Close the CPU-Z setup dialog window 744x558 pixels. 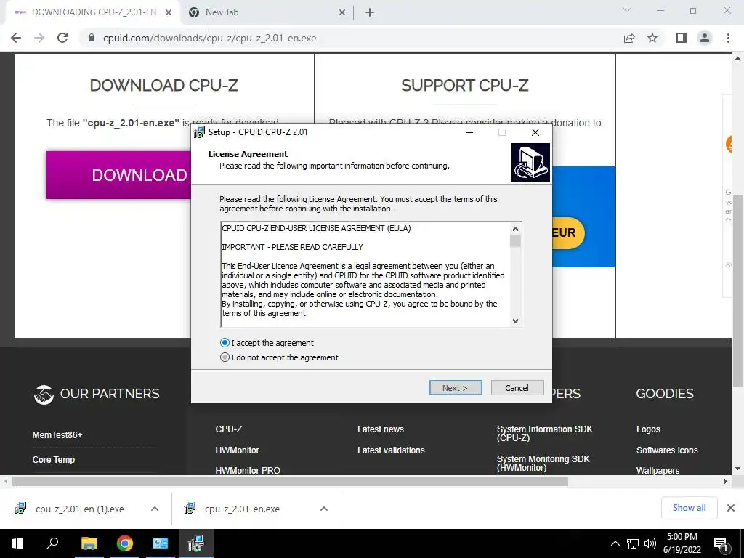pyautogui.click(x=535, y=132)
